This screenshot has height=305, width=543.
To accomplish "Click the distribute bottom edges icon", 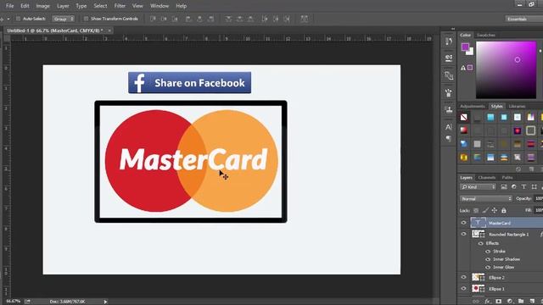I will (x=251, y=19).
